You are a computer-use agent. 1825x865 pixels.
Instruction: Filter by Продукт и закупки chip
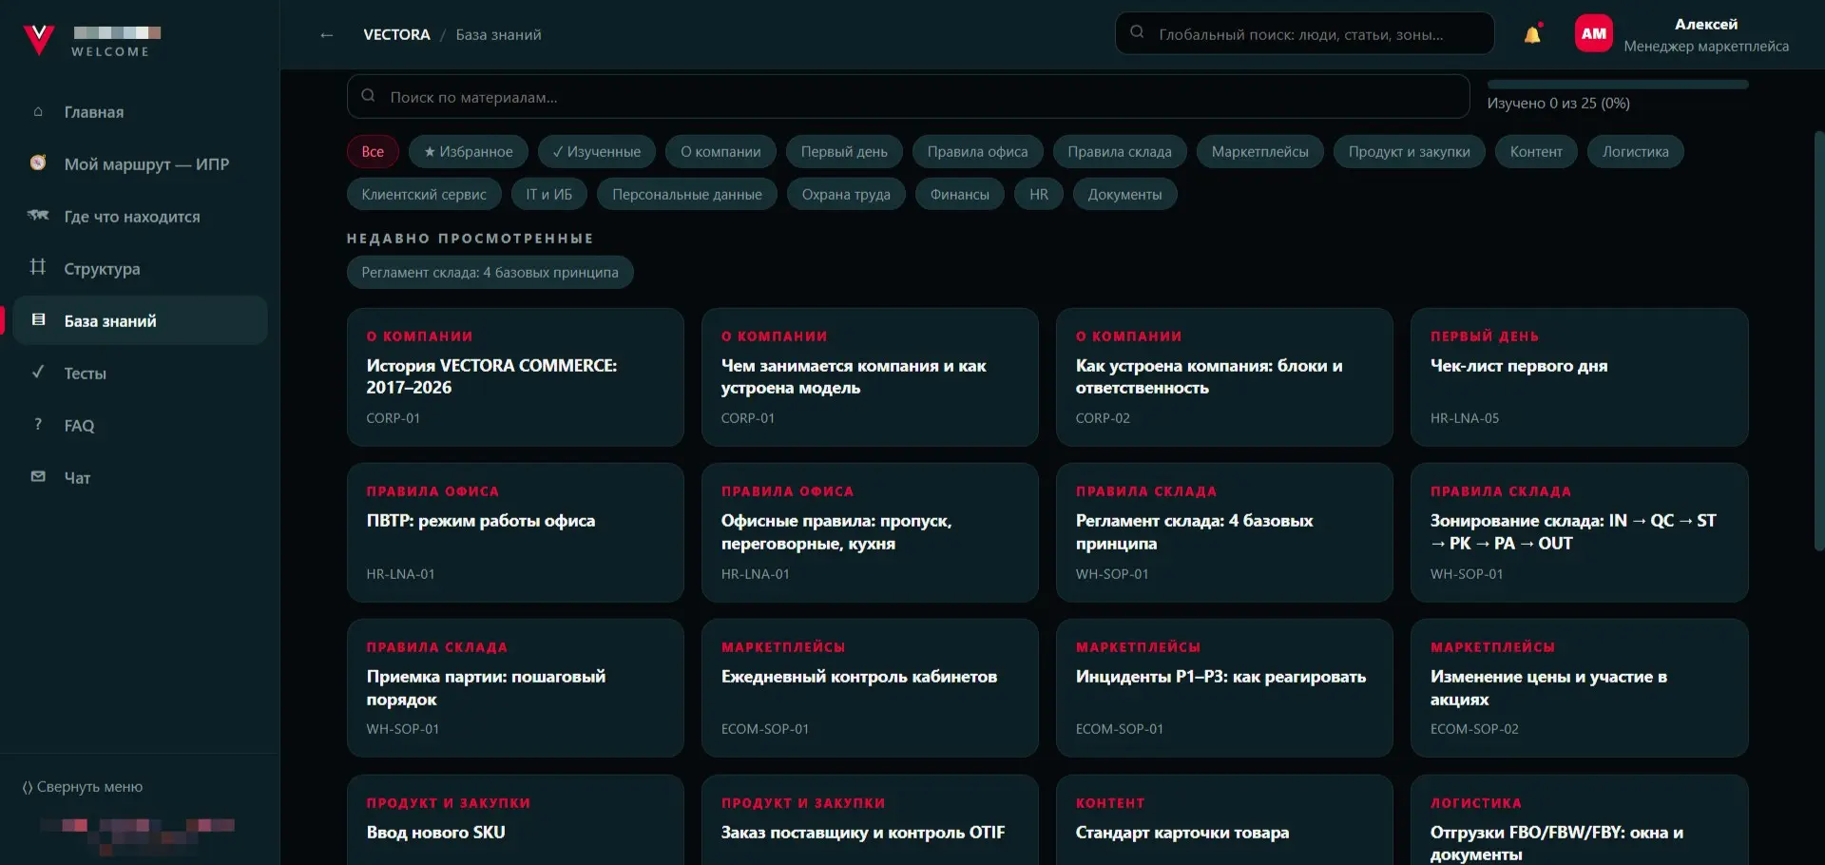click(x=1410, y=151)
